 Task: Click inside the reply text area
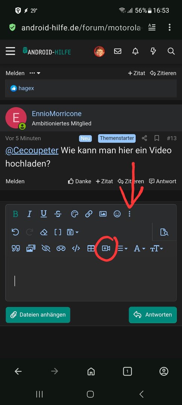pos(91,280)
